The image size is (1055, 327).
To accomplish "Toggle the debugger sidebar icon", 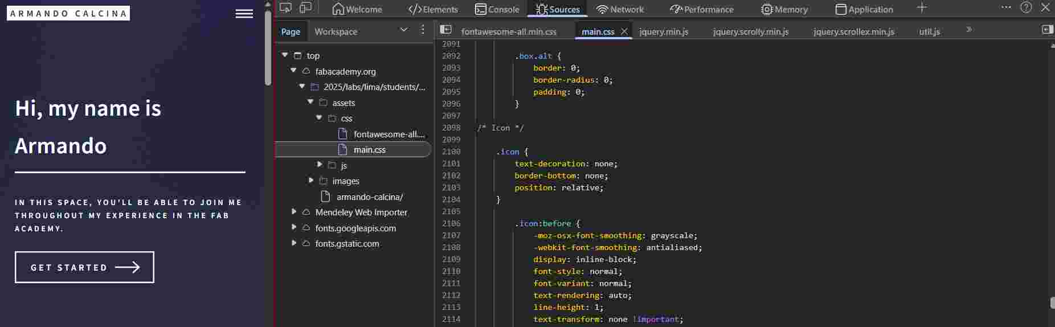I will click(x=1047, y=30).
